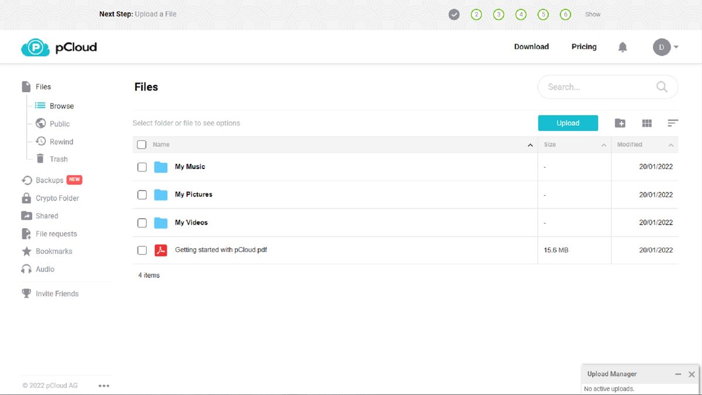Image resolution: width=702 pixels, height=395 pixels.
Task: Open the Bookmarks section
Action: 54,251
